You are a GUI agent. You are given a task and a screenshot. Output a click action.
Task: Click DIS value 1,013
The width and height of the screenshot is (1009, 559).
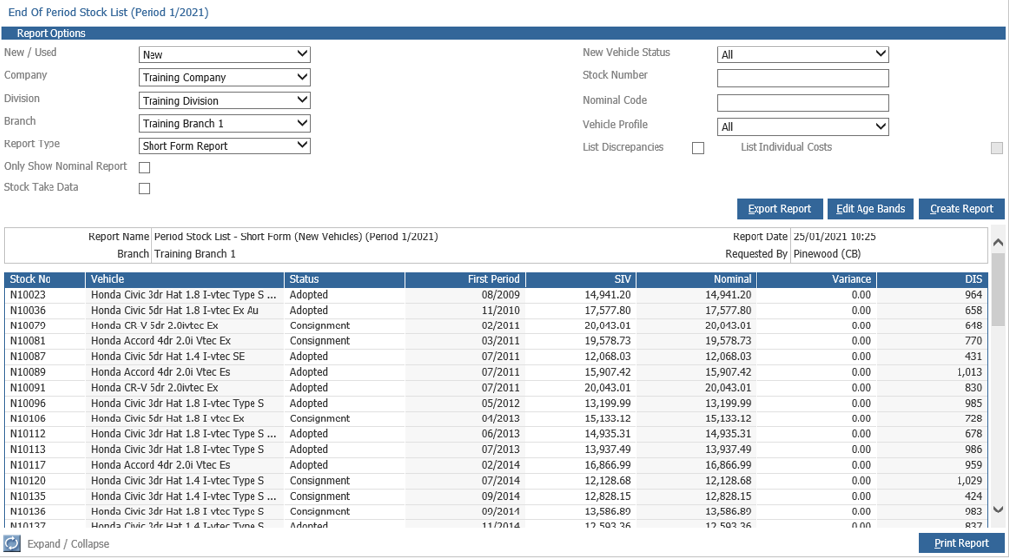(969, 372)
